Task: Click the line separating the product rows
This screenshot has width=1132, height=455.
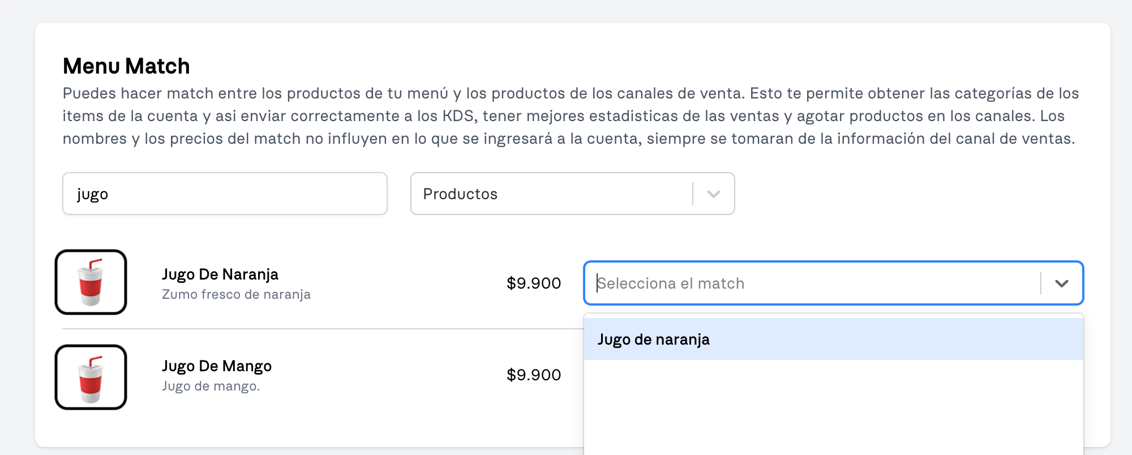Action: click(323, 328)
